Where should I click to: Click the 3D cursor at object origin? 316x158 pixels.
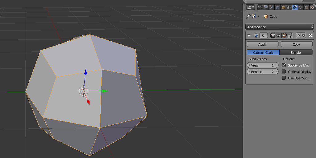point(83,91)
